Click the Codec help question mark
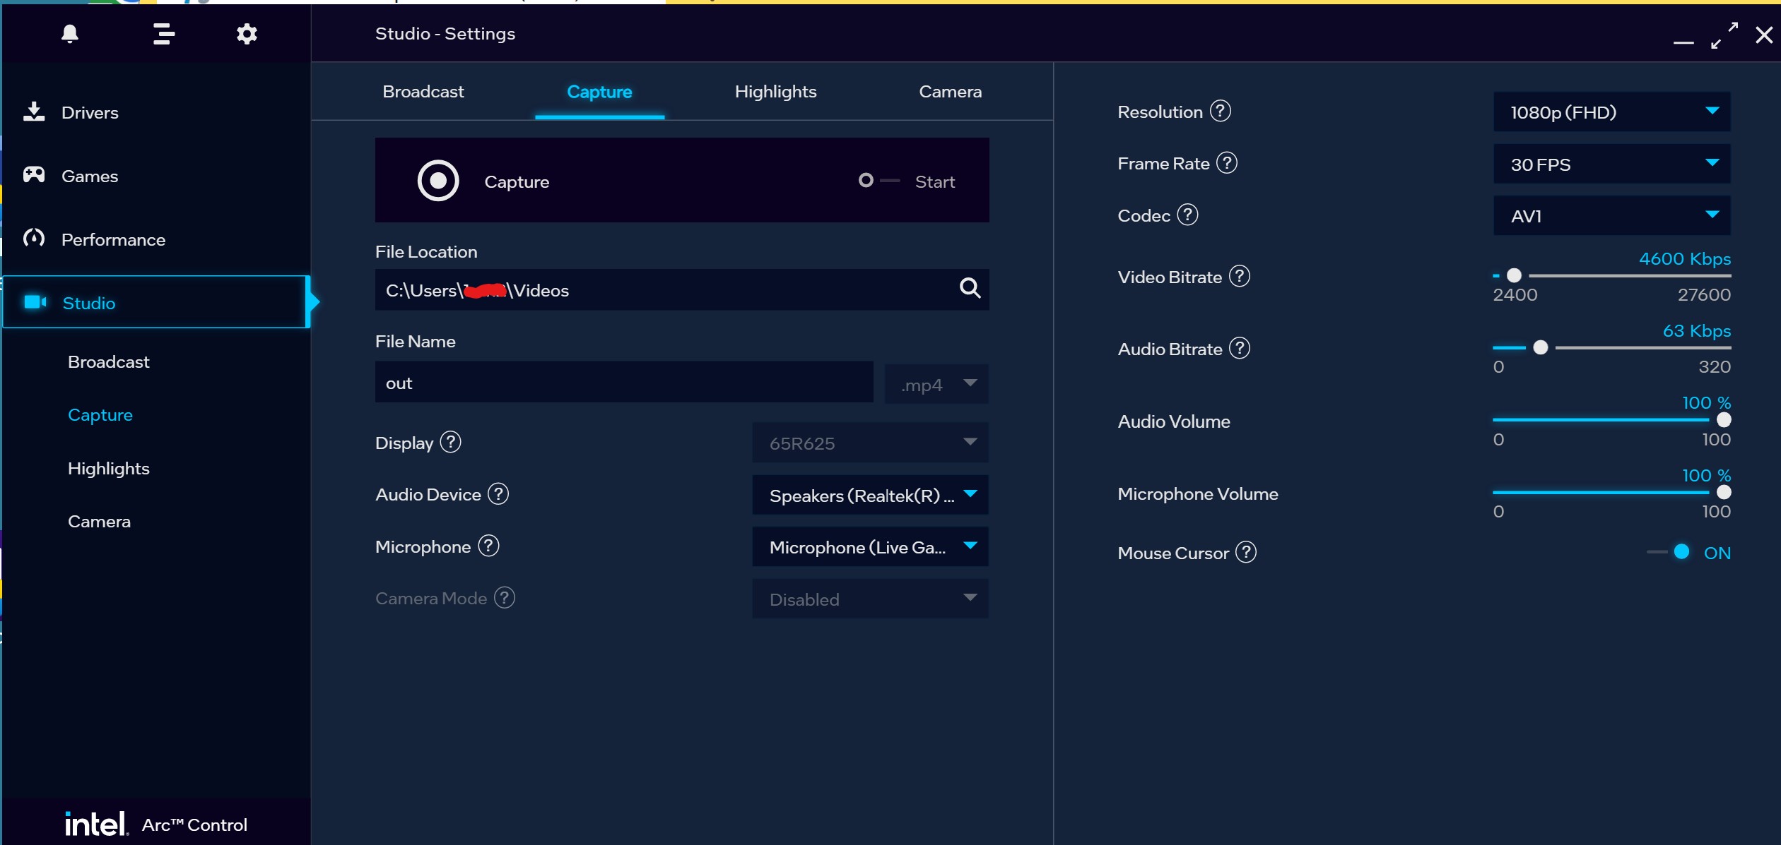Image resolution: width=1781 pixels, height=845 pixels. (x=1187, y=215)
